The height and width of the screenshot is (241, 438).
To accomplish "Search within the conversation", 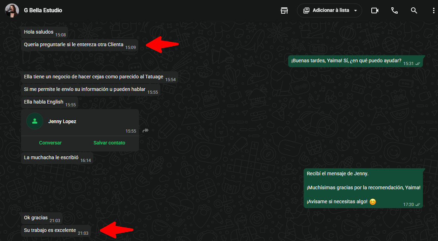I will (x=414, y=10).
